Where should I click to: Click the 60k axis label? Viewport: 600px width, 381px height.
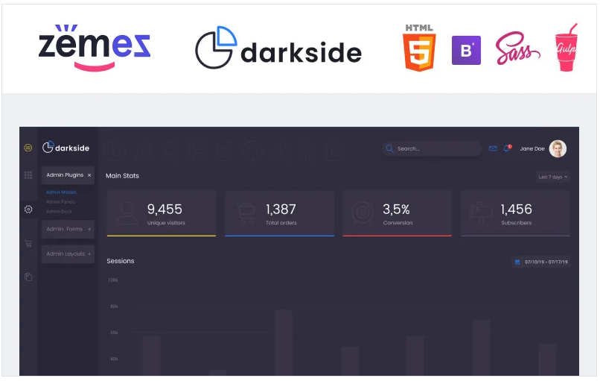pyautogui.click(x=114, y=333)
